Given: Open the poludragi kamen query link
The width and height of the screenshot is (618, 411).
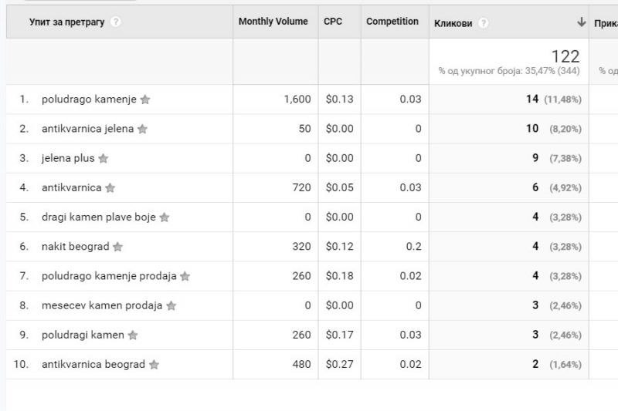Looking at the screenshot, I should [x=83, y=335].
